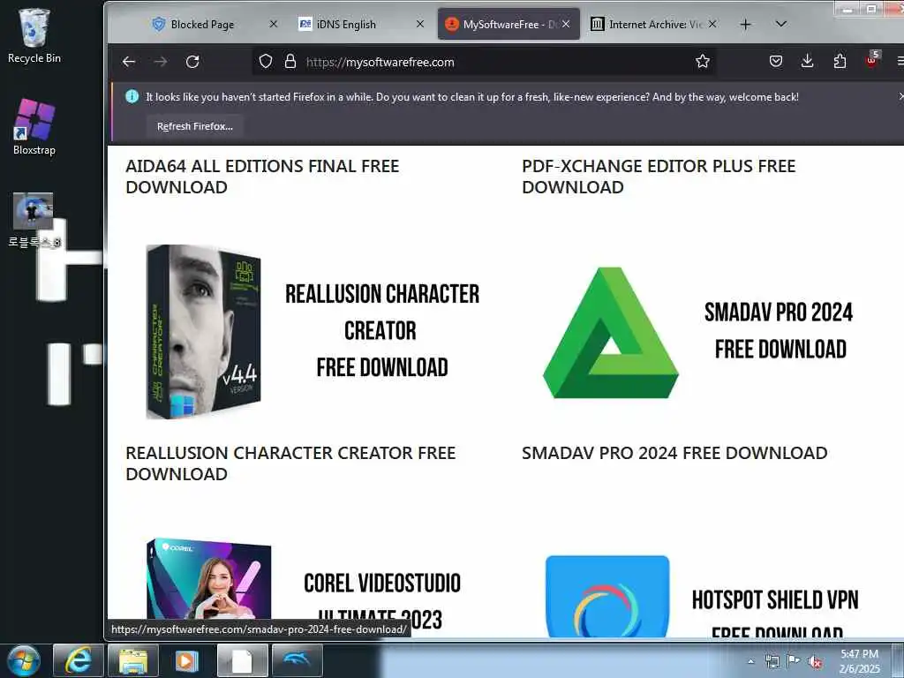Click the site security padlock icon

pyautogui.click(x=290, y=62)
